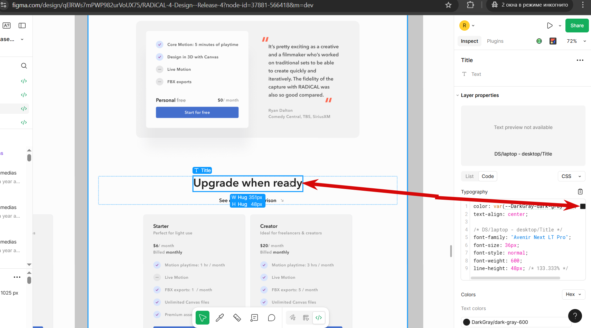Select the Move tool in bottom toolbar
This screenshot has width=591, height=328.
pyautogui.click(x=203, y=318)
